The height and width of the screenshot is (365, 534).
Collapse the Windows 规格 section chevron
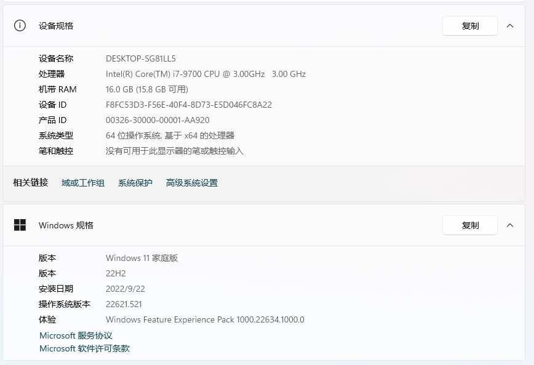(510, 225)
